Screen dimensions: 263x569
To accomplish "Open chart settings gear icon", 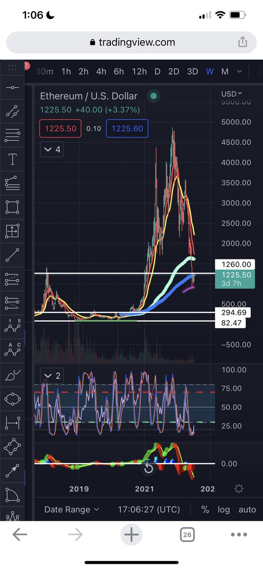I will tap(239, 489).
